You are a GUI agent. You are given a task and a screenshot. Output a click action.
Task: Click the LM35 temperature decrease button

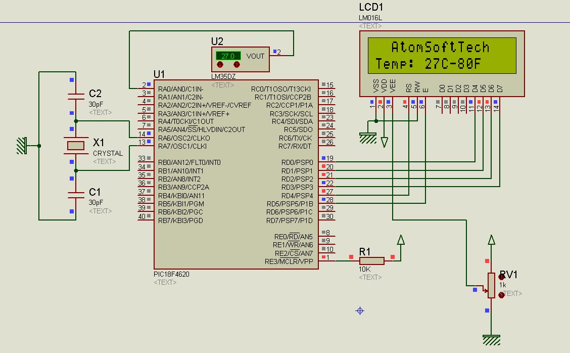pyautogui.click(x=220, y=65)
